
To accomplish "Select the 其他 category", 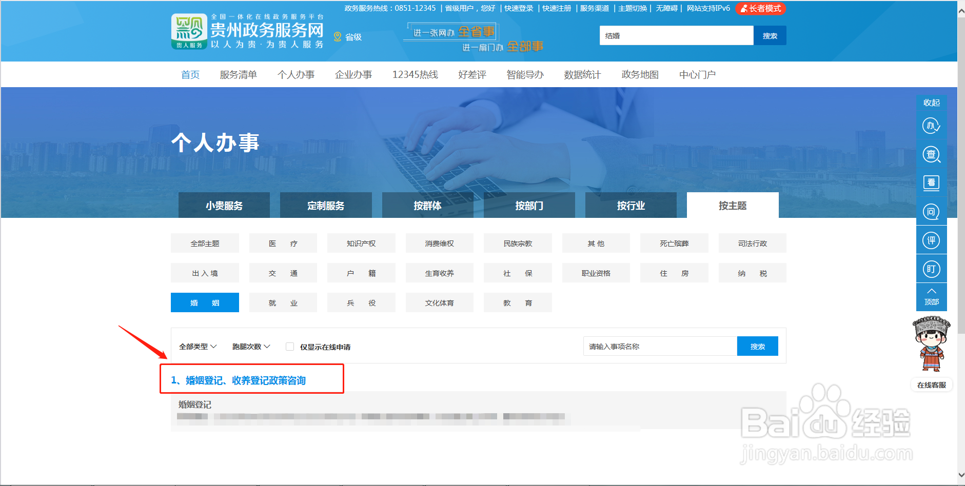I will (x=596, y=243).
